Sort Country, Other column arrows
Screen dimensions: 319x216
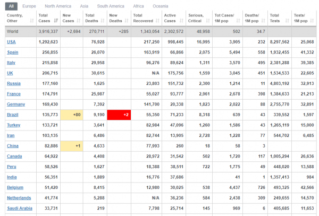[x=32, y=21]
